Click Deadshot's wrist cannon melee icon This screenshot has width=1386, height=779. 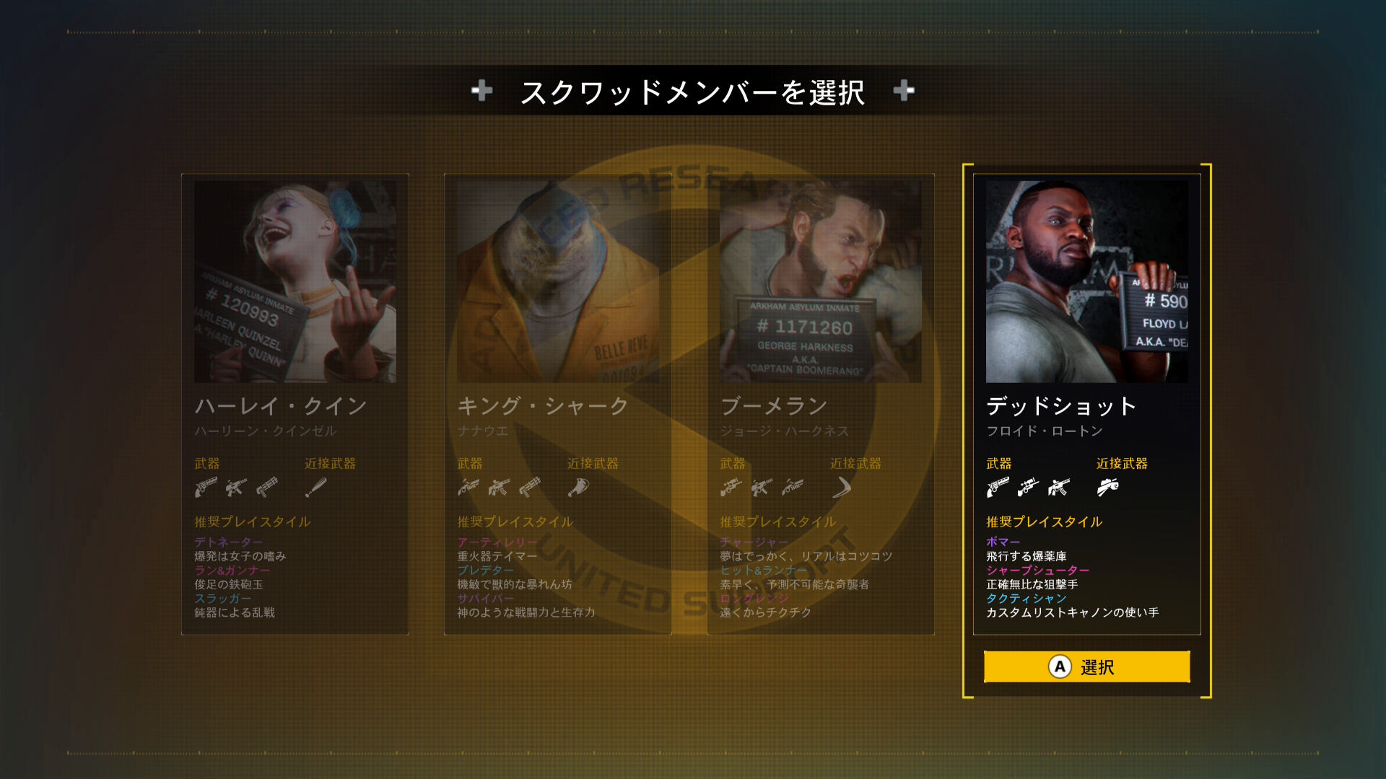pyautogui.click(x=1108, y=488)
